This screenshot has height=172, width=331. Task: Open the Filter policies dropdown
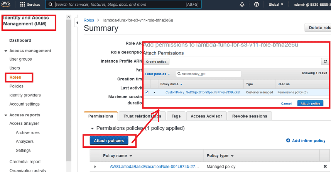(x=157, y=74)
